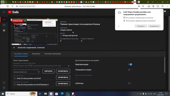Switch to the Настройки стрима tab
This screenshot has width=170, height=96.
pos(21,54)
